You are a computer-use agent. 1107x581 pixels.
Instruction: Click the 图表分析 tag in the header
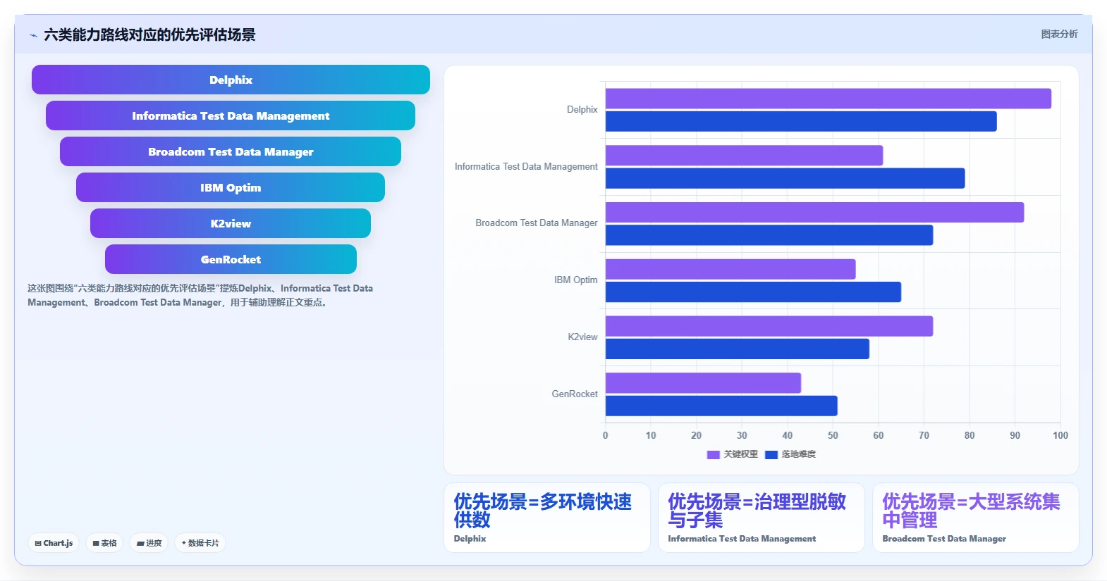point(1059,34)
